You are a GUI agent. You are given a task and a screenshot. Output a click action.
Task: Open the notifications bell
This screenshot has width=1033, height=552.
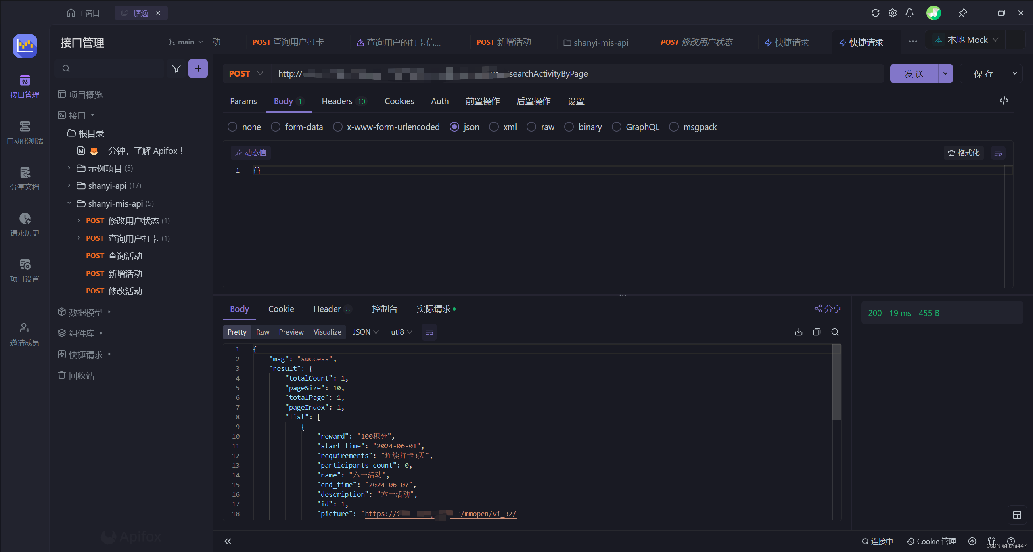pos(909,13)
